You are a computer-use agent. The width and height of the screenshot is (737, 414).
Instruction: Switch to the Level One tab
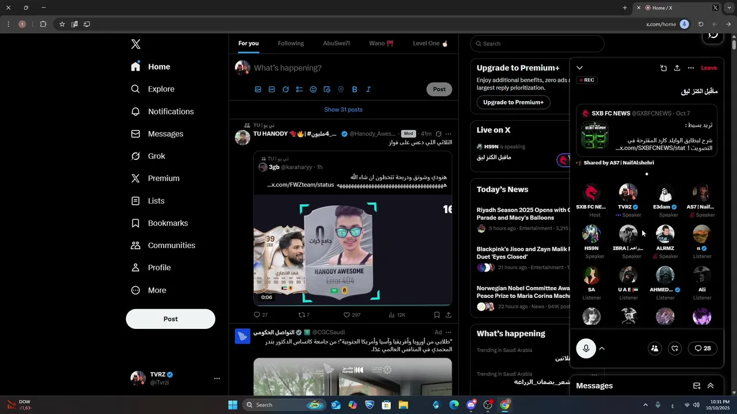click(430, 44)
